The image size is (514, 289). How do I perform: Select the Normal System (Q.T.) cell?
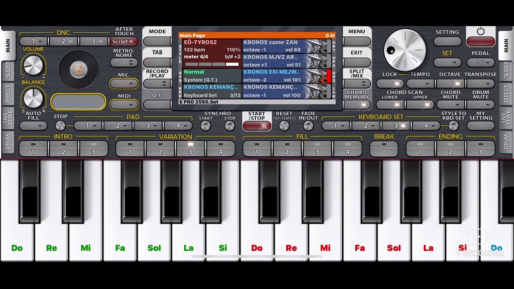[x=212, y=76]
